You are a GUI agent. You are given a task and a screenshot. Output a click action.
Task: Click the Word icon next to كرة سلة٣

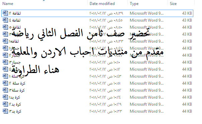(5, 90)
